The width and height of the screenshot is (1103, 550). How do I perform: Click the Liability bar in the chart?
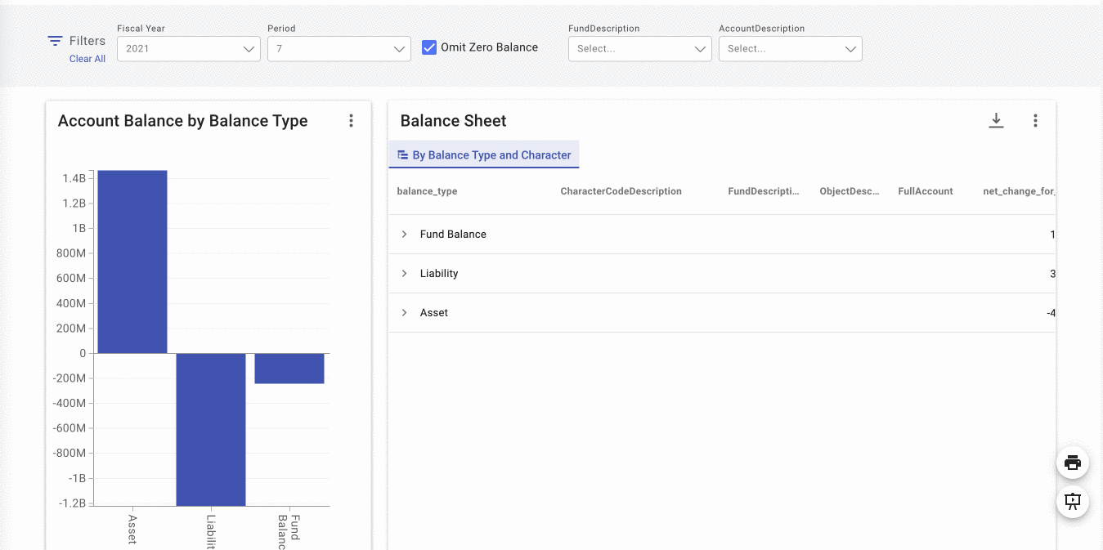(x=211, y=429)
